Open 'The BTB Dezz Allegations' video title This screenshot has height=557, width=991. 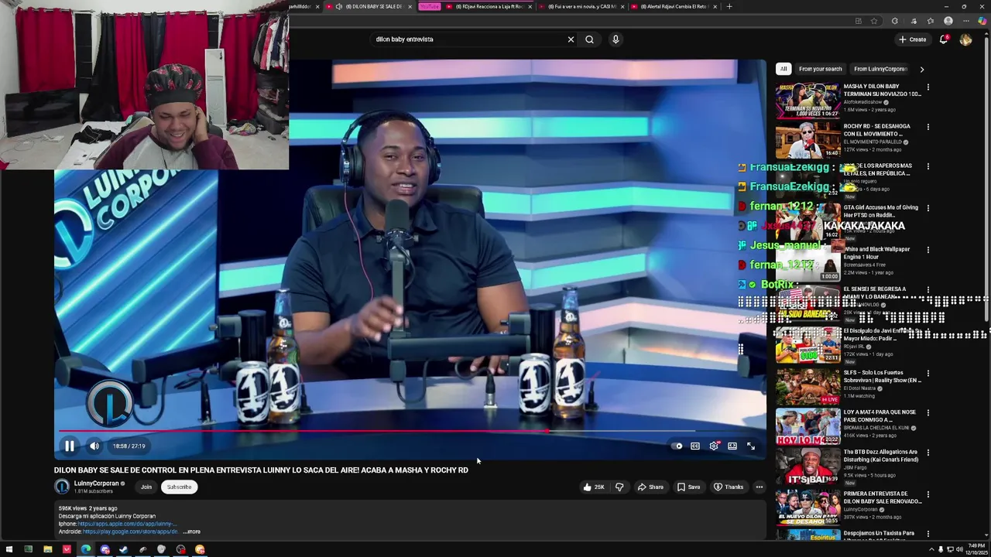click(x=881, y=456)
